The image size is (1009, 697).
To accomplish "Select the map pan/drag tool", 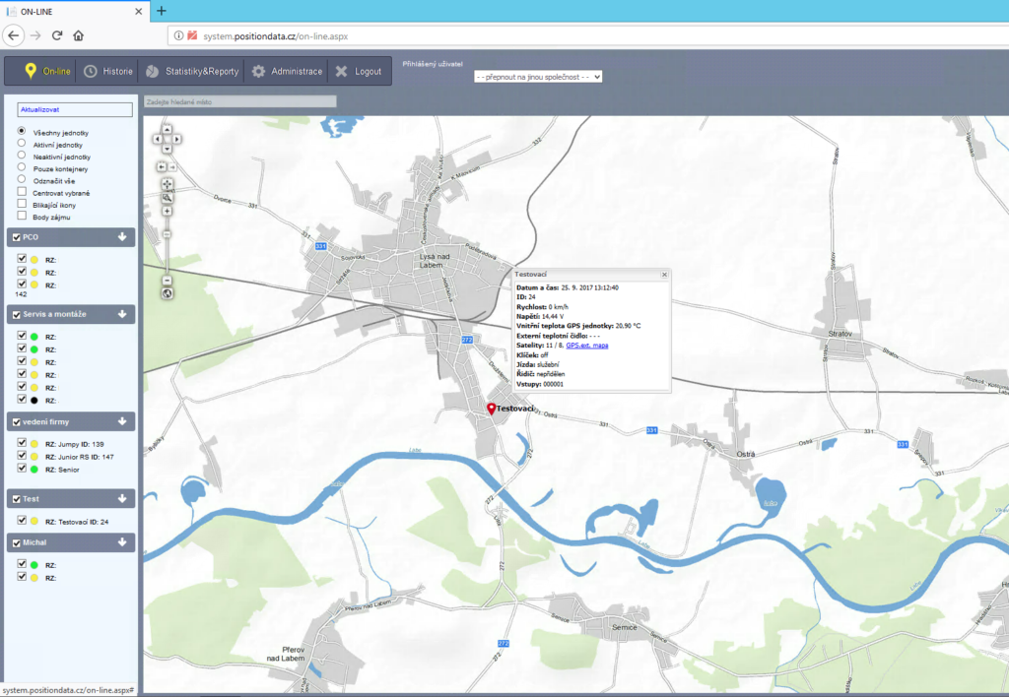I will click(x=168, y=183).
